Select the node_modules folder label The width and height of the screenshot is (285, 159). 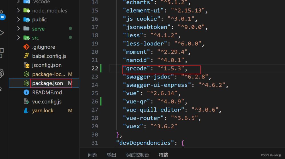pyautogui.click(x=50, y=11)
